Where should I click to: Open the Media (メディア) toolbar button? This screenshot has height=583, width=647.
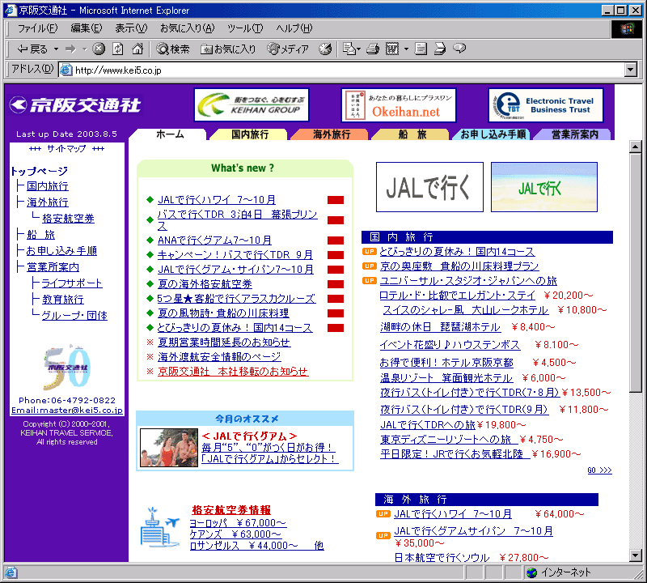point(288,49)
